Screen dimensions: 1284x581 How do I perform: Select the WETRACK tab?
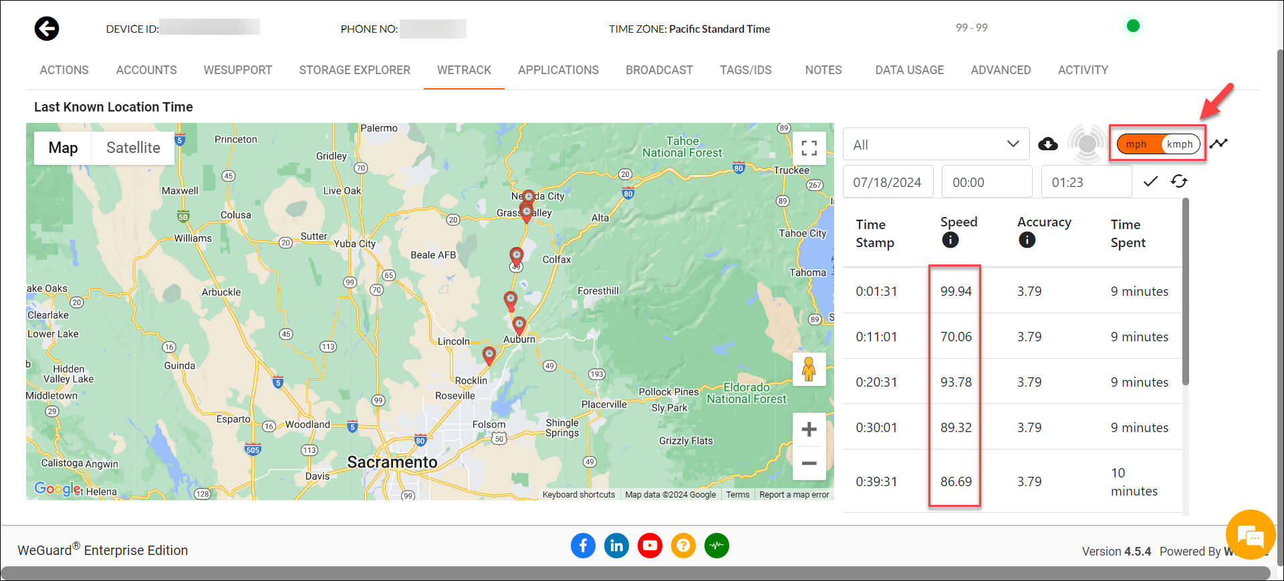click(464, 70)
